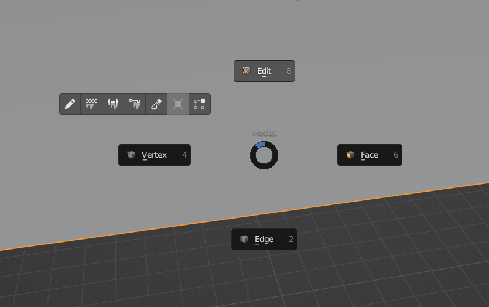Click the pencil draw mode icon
This screenshot has width=489, height=307.
tap(70, 104)
